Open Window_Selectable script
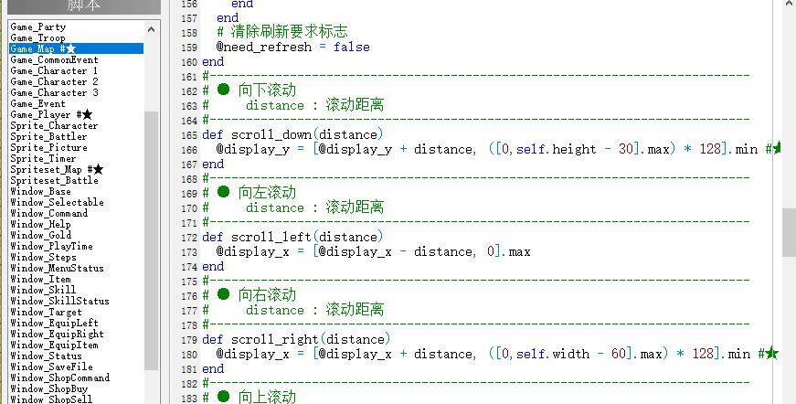This screenshot has width=796, height=404. [57, 203]
